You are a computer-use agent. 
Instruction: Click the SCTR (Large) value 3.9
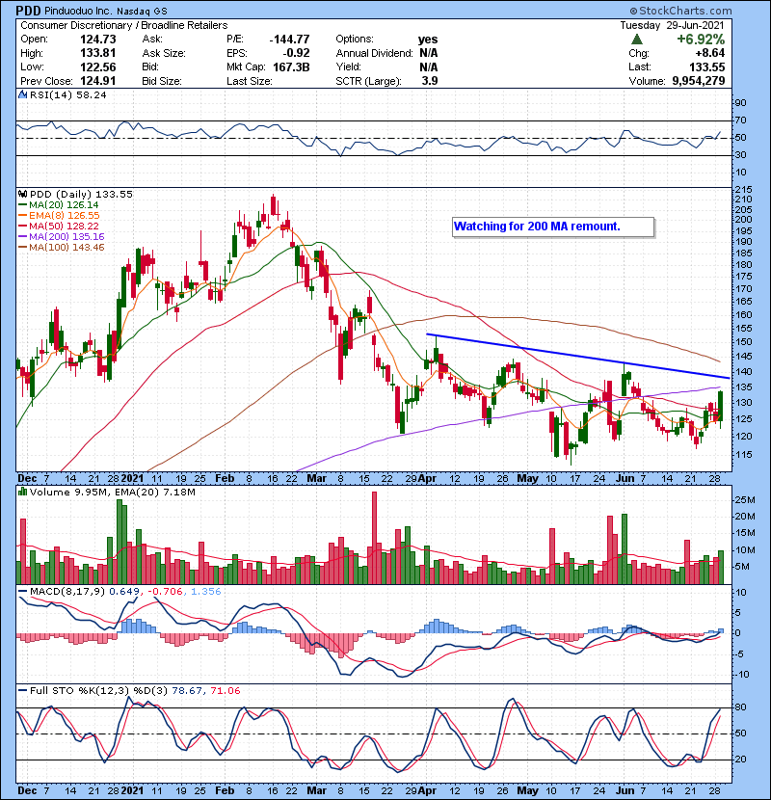[x=430, y=81]
